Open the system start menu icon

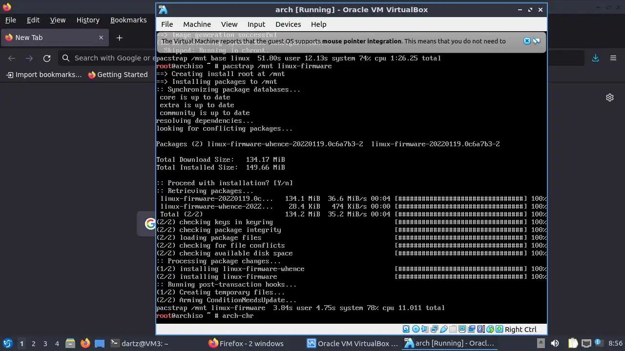[x=7, y=343]
